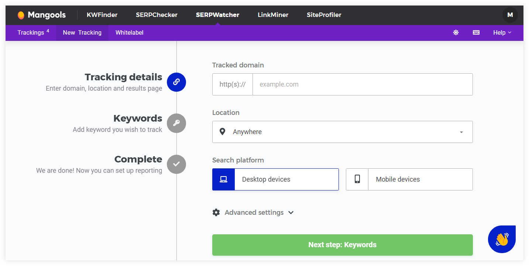Viewport: 529px width, 266px height.
Task: Open the Mangools logo homepage
Action: coord(41,15)
